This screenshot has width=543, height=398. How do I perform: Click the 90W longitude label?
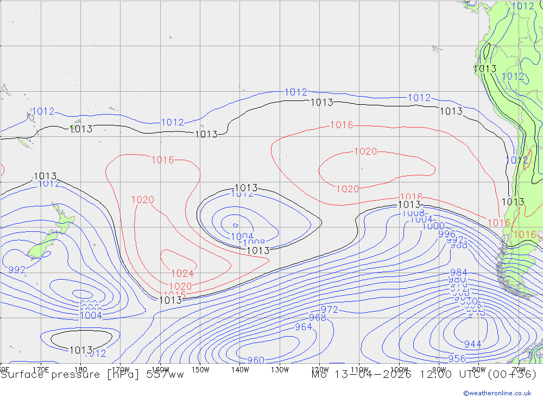click(x=439, y=370)
